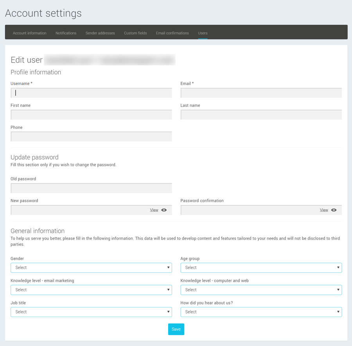Click View link in Password confirmation field
352x346 pixels.
[x=324, y=210]
